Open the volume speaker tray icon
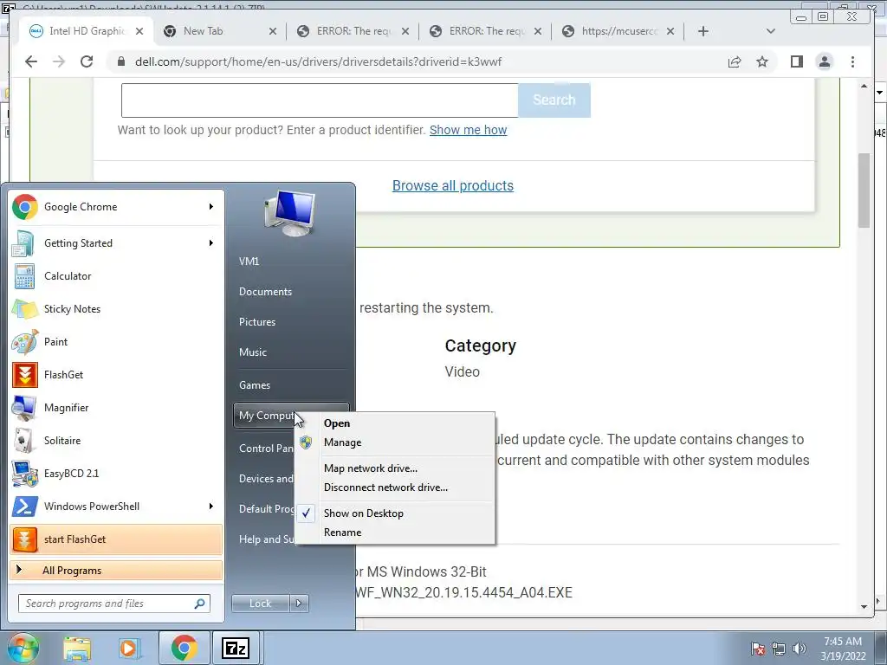 tap(799, 649)
